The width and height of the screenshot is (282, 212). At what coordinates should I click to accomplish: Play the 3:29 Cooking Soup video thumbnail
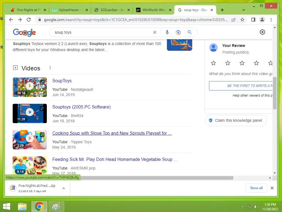[x=30, y=140]
